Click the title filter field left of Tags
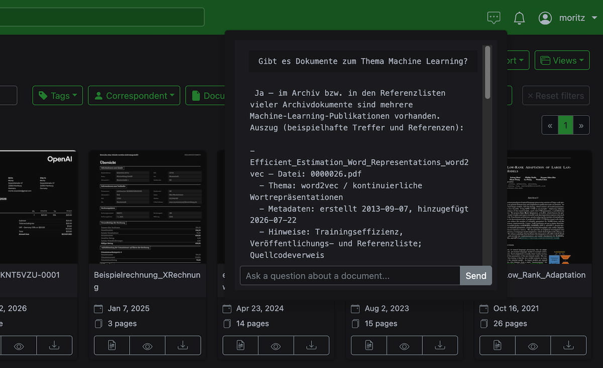This screenshot has width=603, height=368. (x=9, y=95)
